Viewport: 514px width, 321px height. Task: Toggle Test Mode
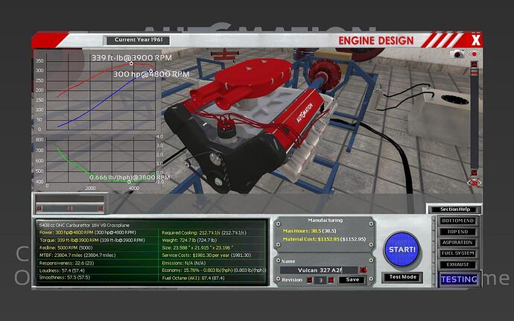coord(403,277)
